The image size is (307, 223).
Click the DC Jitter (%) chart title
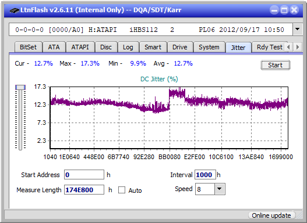coord(159,79)
